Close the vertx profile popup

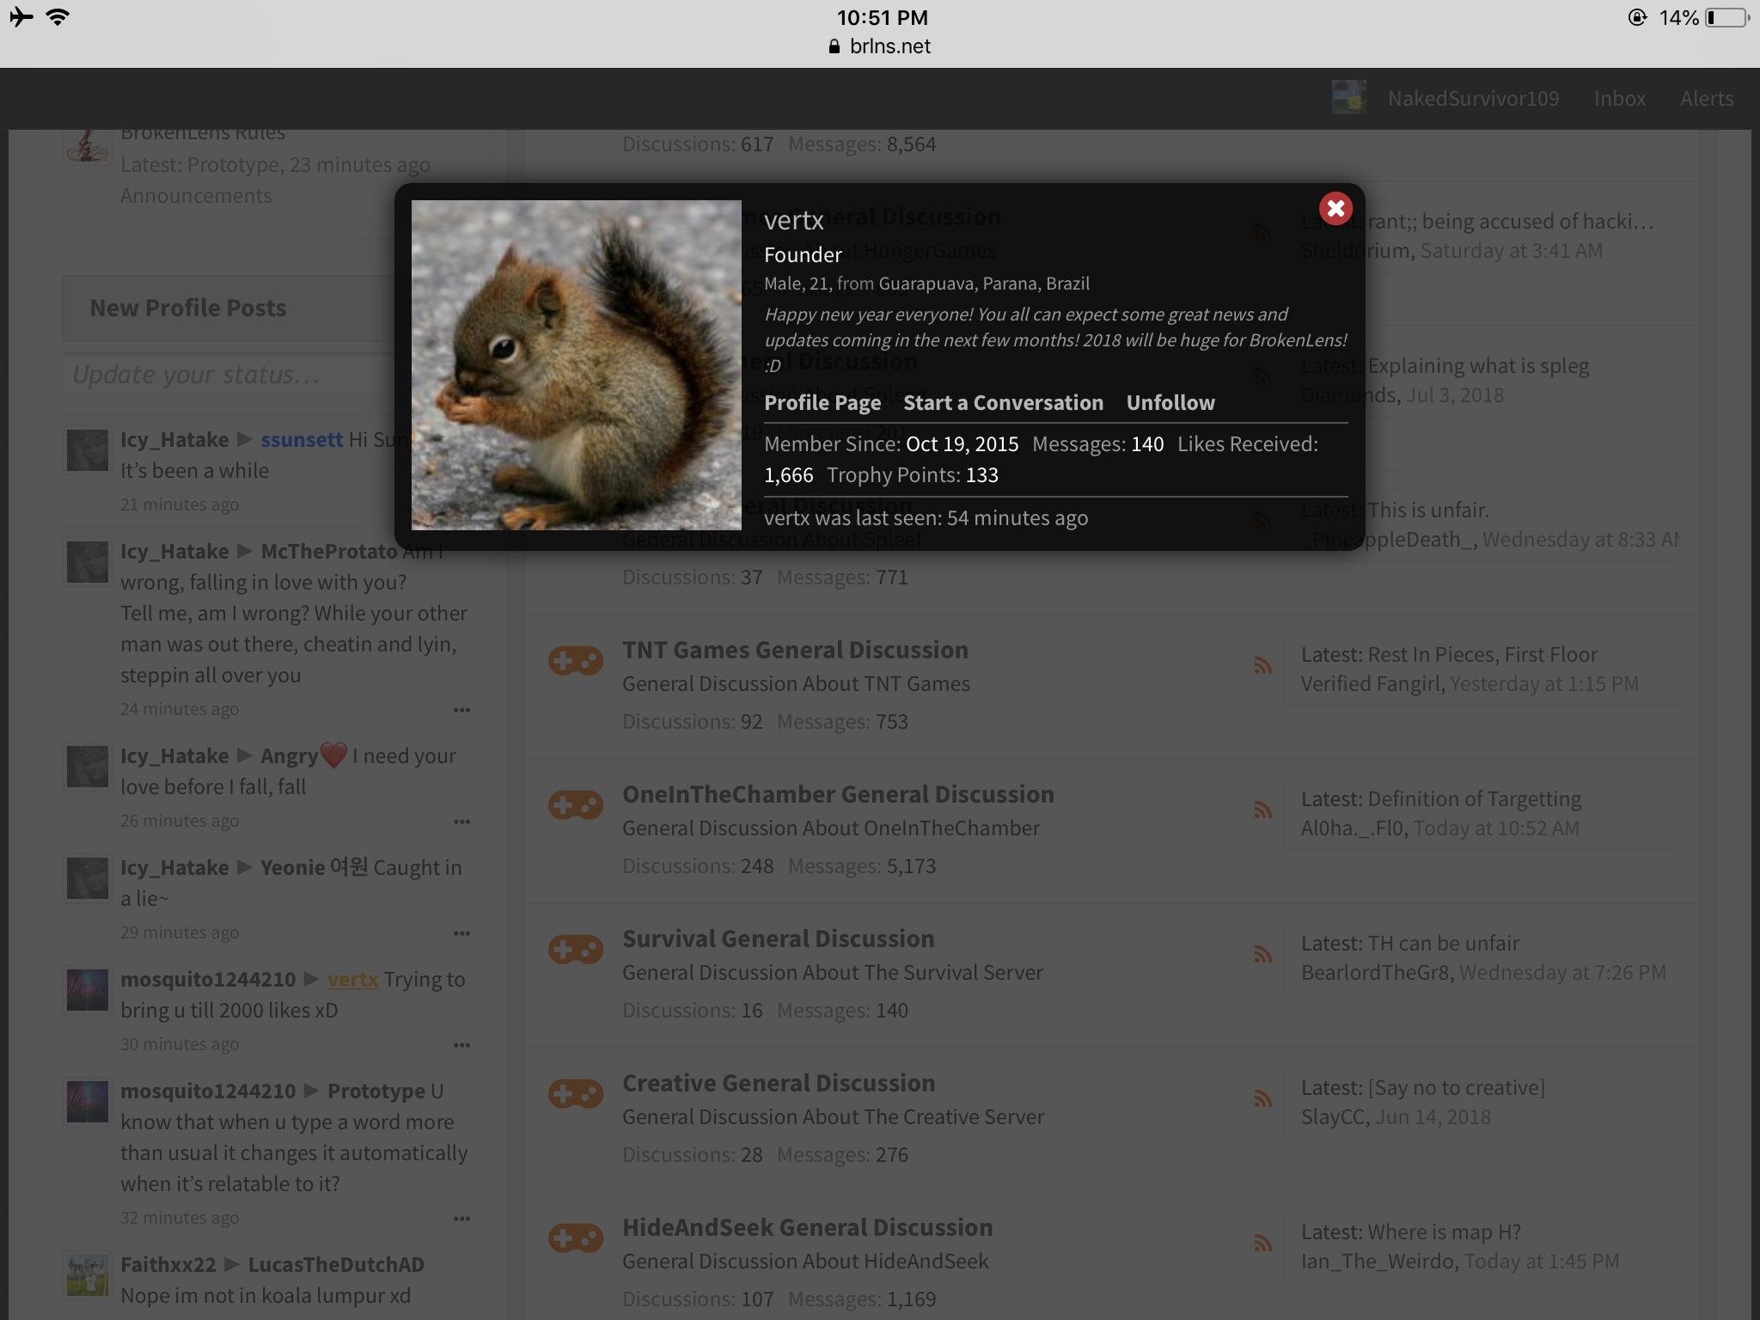pos(1335,208)
